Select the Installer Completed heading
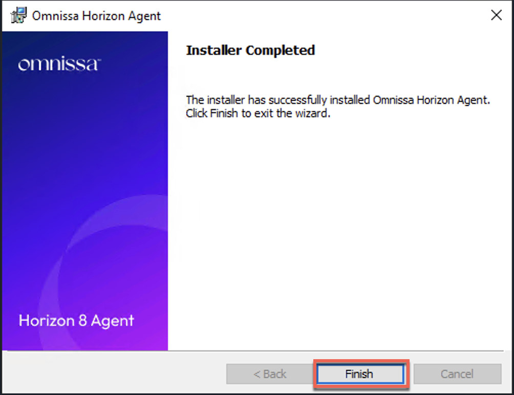Image resolution: width=514 pixels, height=395 pixels. (250, 51)
